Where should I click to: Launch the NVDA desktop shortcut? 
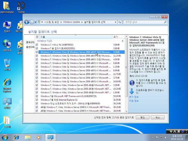[21, 7]
